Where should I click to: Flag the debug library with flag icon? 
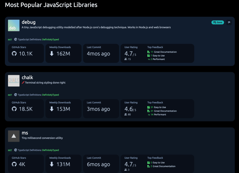tap(229, 22)
